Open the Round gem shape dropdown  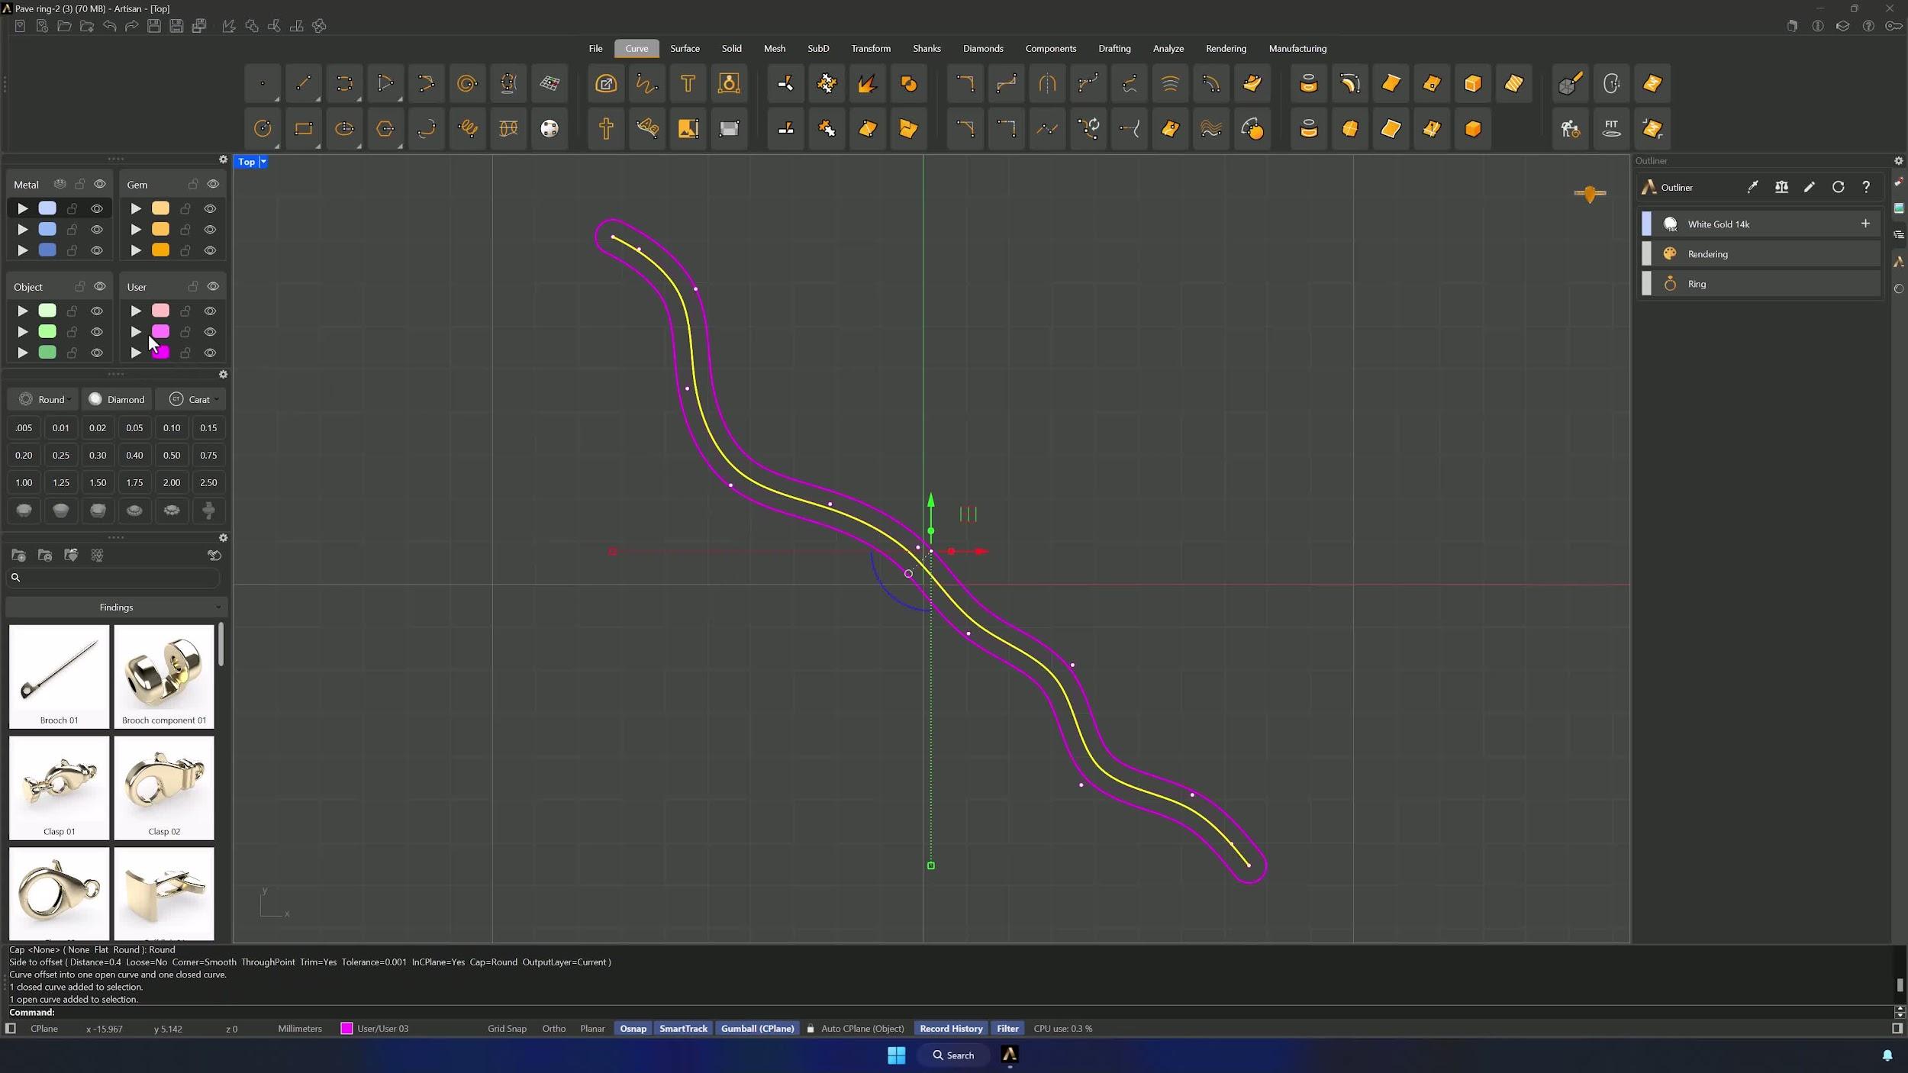pyautogui.click(x=44, y=399)
